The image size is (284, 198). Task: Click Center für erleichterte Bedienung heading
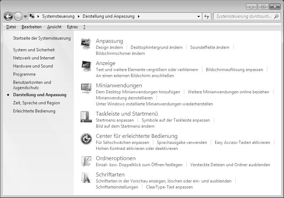tap(137, 136)
